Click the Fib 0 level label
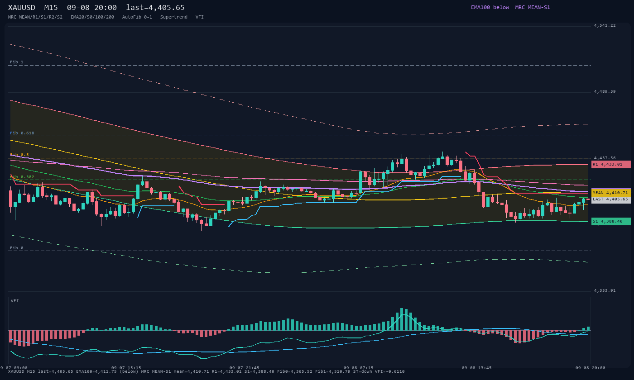 (x=17, y=248)
